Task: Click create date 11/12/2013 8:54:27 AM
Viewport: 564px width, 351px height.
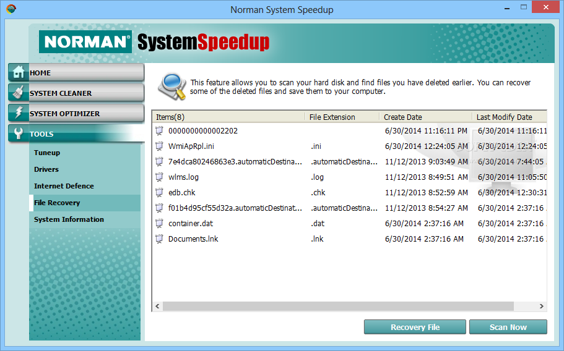Action: pyautogui.click(x=426, y=208)
